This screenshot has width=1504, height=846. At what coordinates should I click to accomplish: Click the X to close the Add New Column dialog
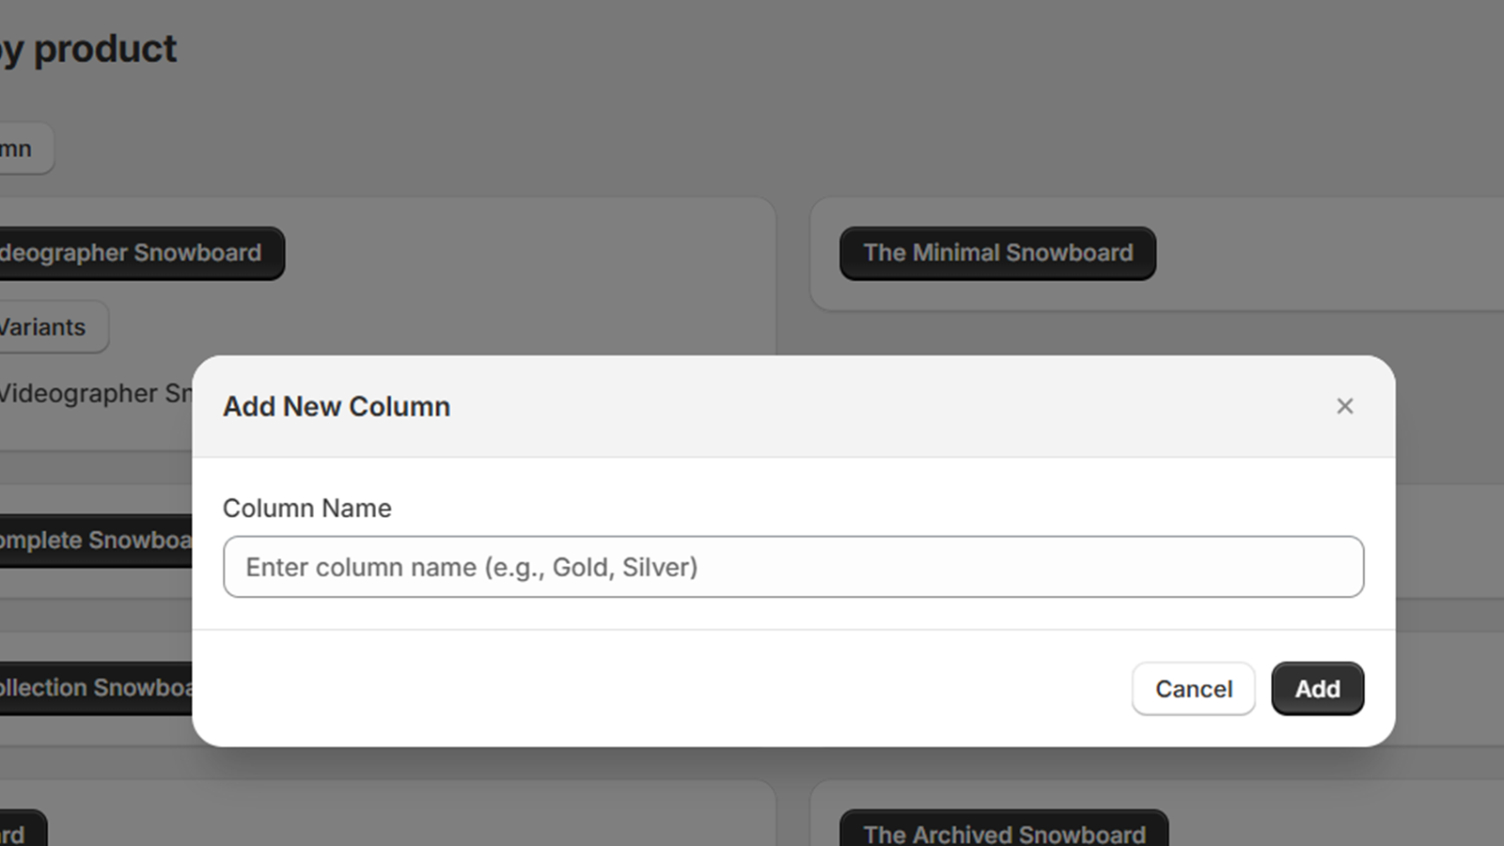[1345, 406]
